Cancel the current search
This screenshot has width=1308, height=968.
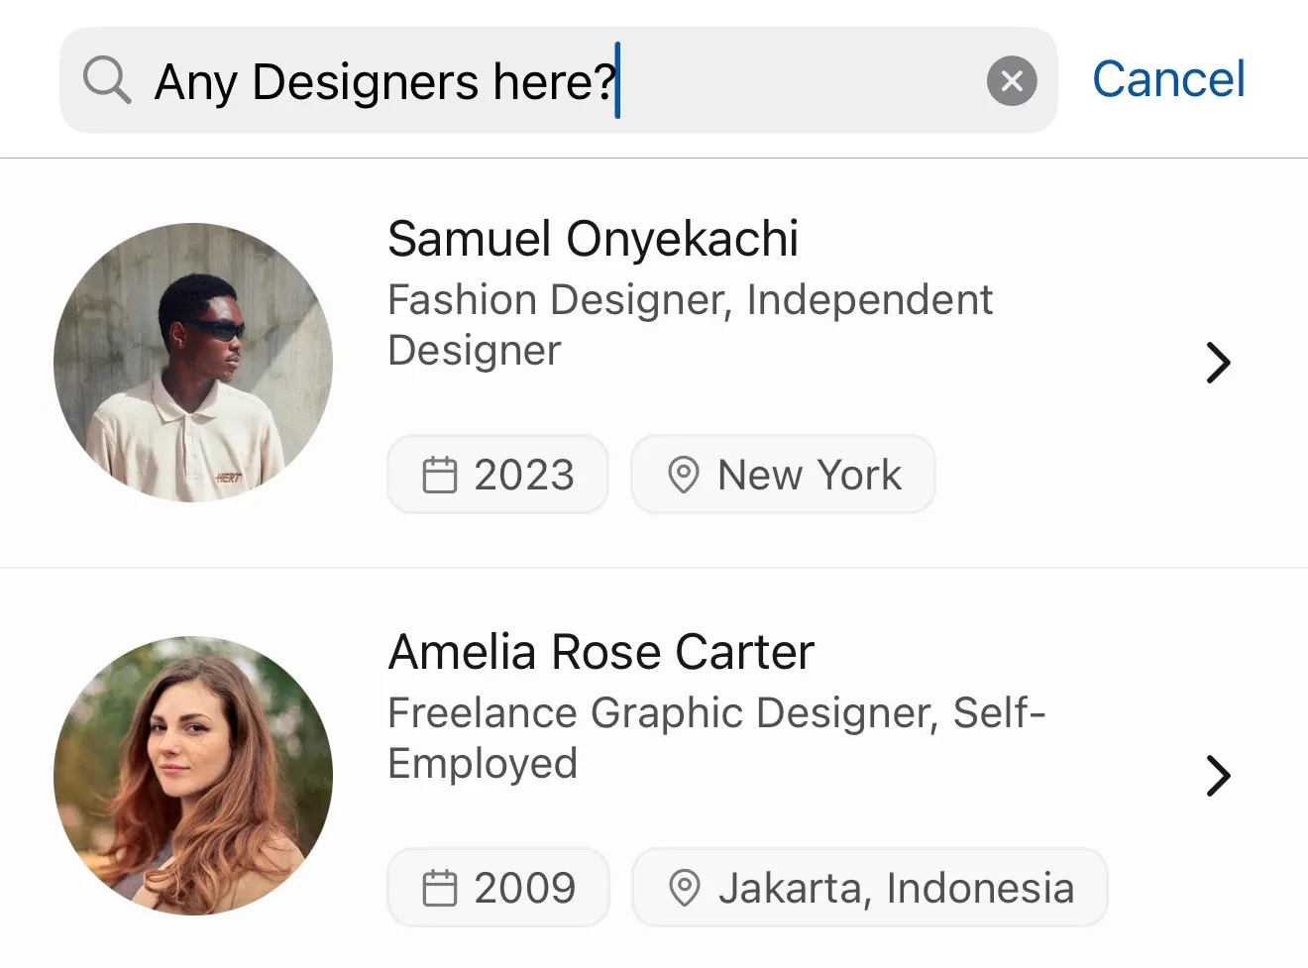pyautogui.click(x=1168, y=79)
